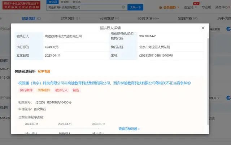Image resolution: width=231 pixels, height=145 pixels.
Task: Click the red official credit agency banner logo
Action: tap(21, 5)
